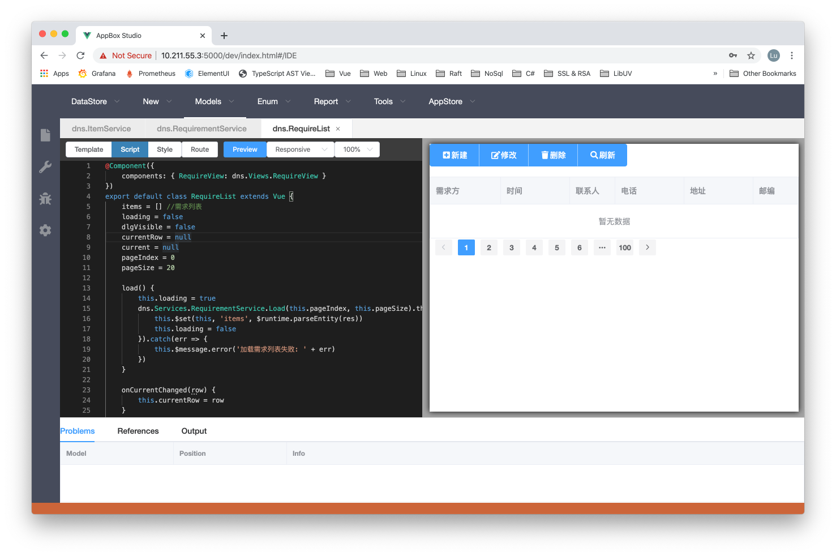Switch to dns.ItemService tab
The width and height of the screenshot is (836, 556).
pos(101,129)
